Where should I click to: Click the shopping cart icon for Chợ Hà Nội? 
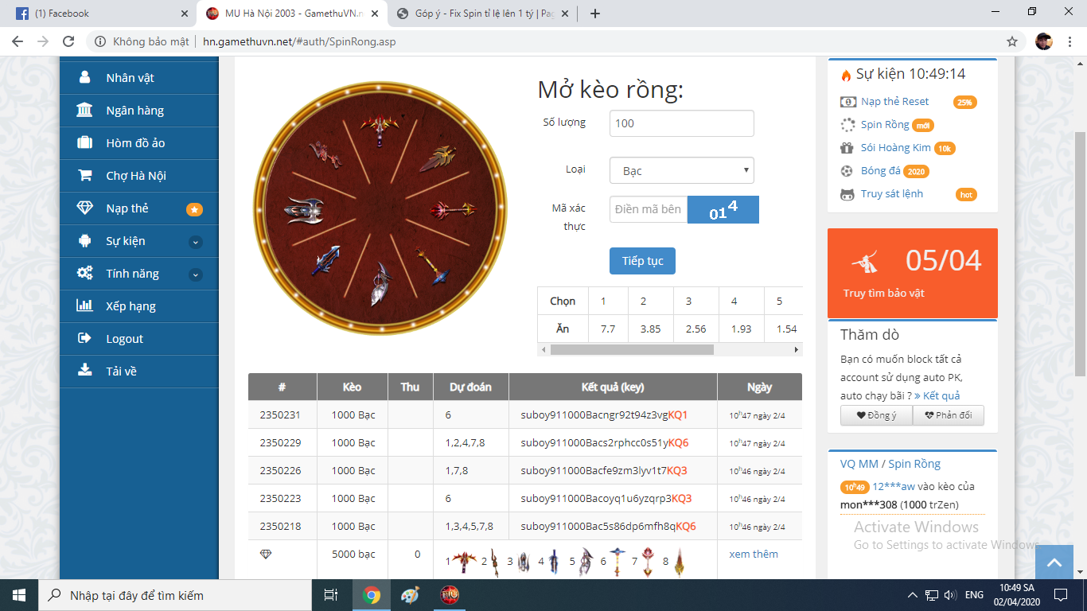pyautogui.click(x=84, y=176)
